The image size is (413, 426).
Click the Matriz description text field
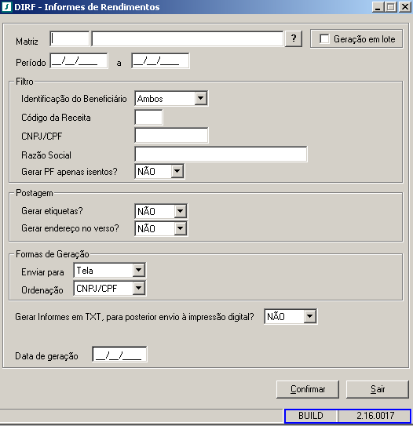[188, 39]
